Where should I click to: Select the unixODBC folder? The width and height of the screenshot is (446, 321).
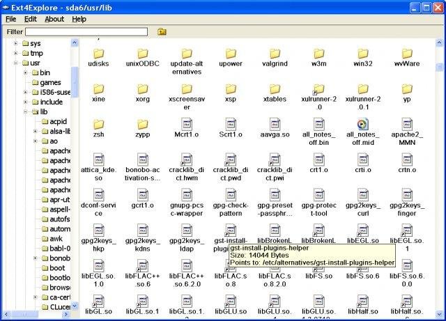tap(142, 53)
